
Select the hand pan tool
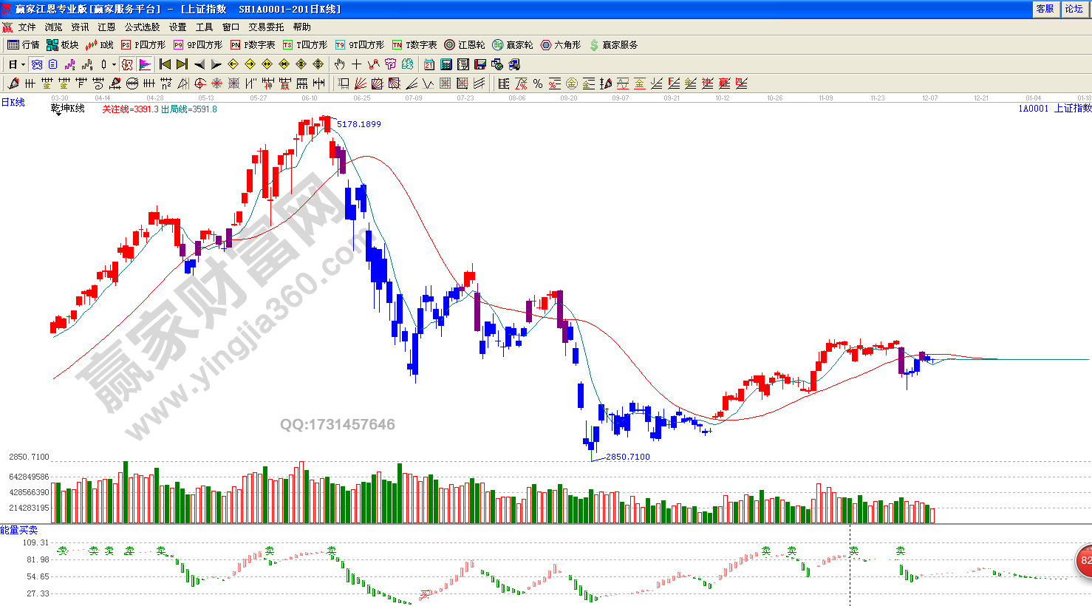[339, 65]
